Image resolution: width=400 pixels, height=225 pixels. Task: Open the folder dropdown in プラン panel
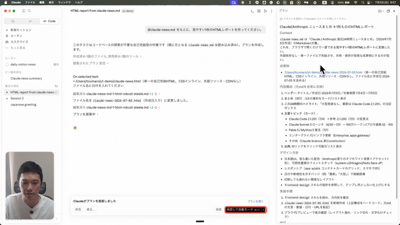point(381,11)
